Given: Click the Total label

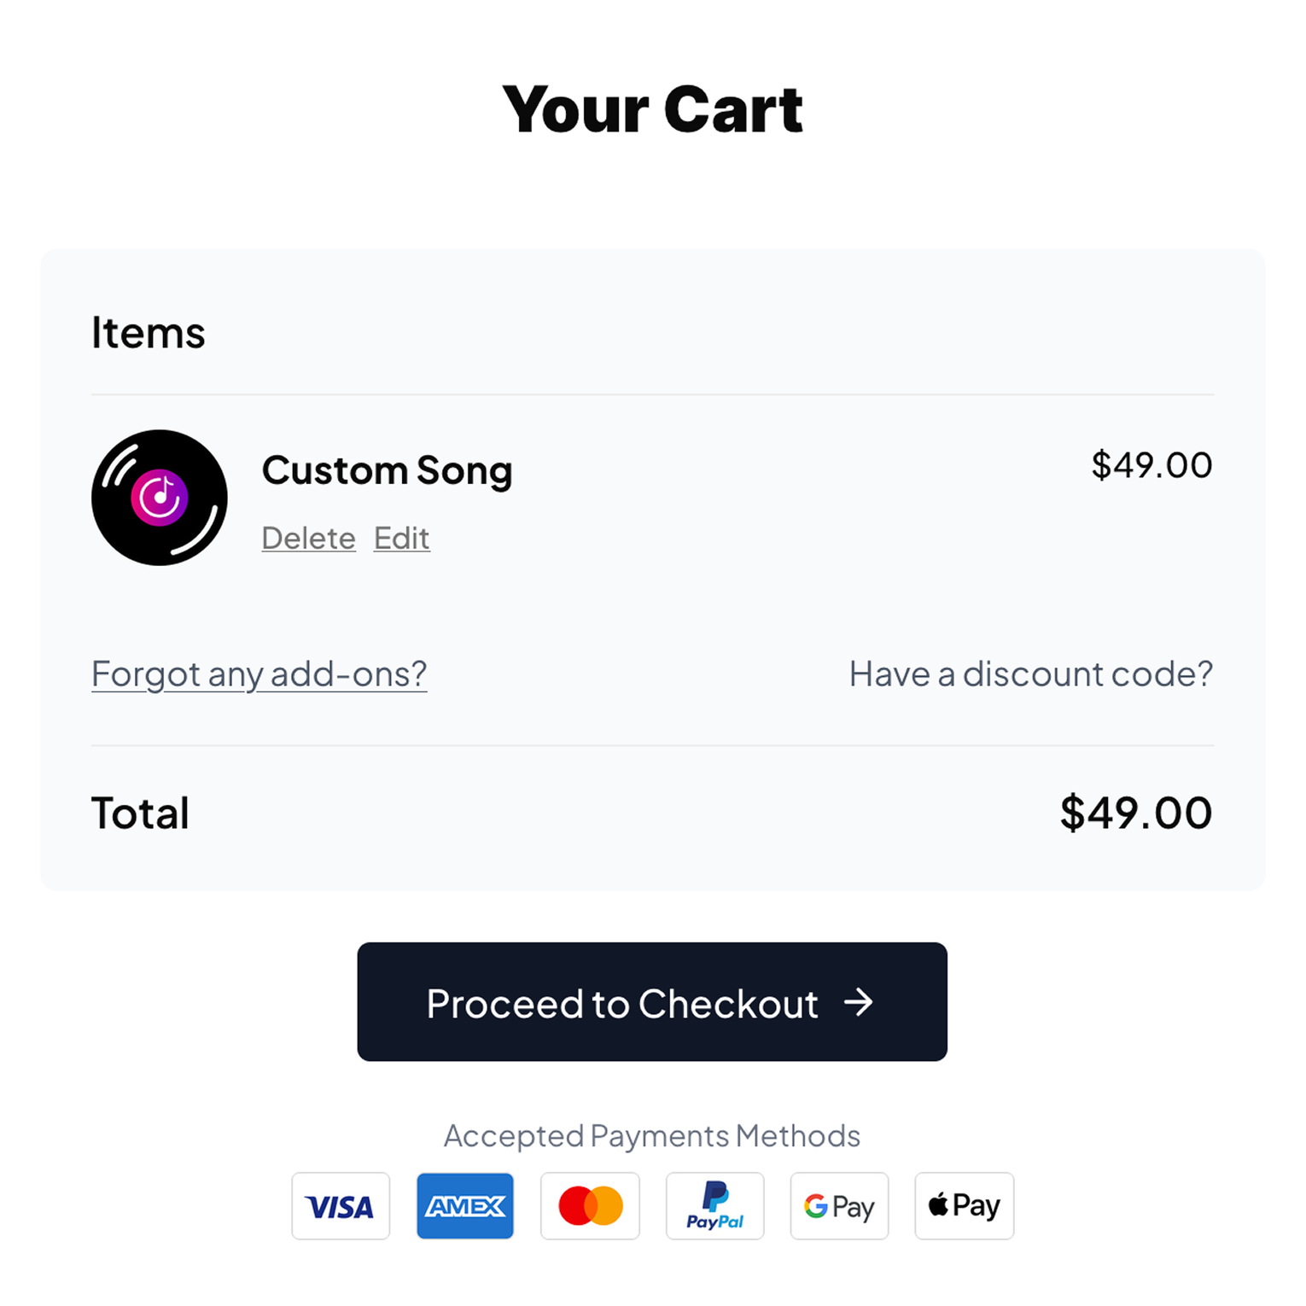Looking at the screenshot, I should pos(141,813).
